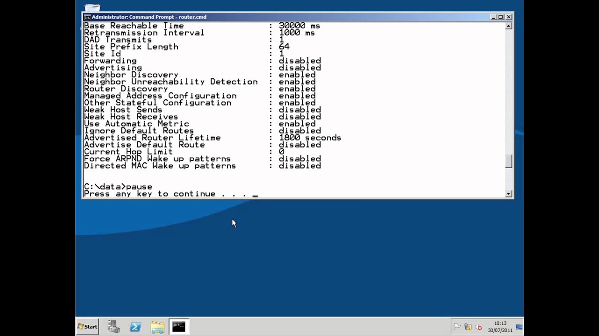Click the 'Base Reachable Time' row
Screen dimensions: 599x336
point(202,26)
